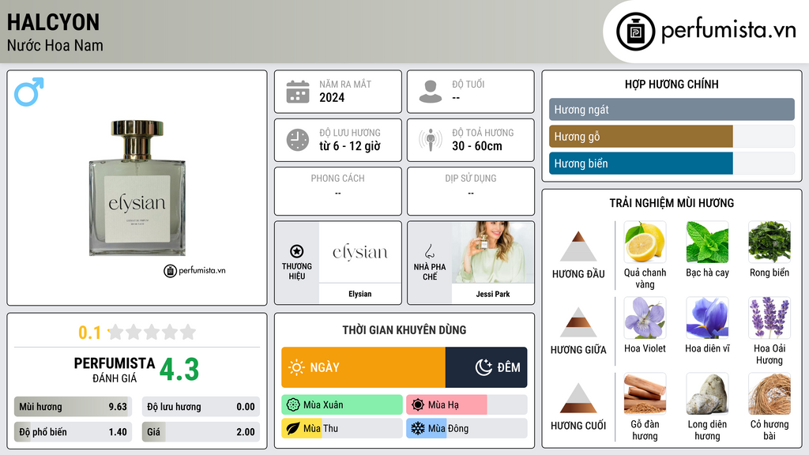The width and height of the screenshot is (809, 455).
Task: Click the sun icon in Ngày bar
Action: [296, 367]
